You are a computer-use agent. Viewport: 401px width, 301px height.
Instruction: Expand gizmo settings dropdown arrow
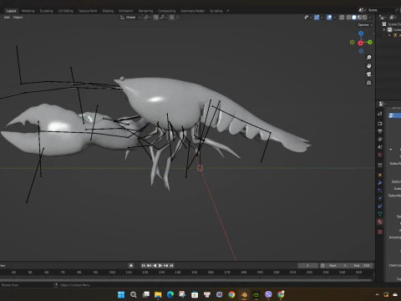(322, 18)
